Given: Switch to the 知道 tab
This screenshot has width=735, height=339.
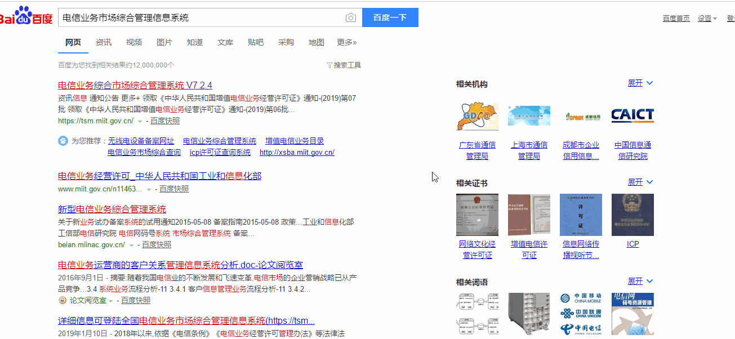Looking at the screenshot, I should click(x=195, y=42).
